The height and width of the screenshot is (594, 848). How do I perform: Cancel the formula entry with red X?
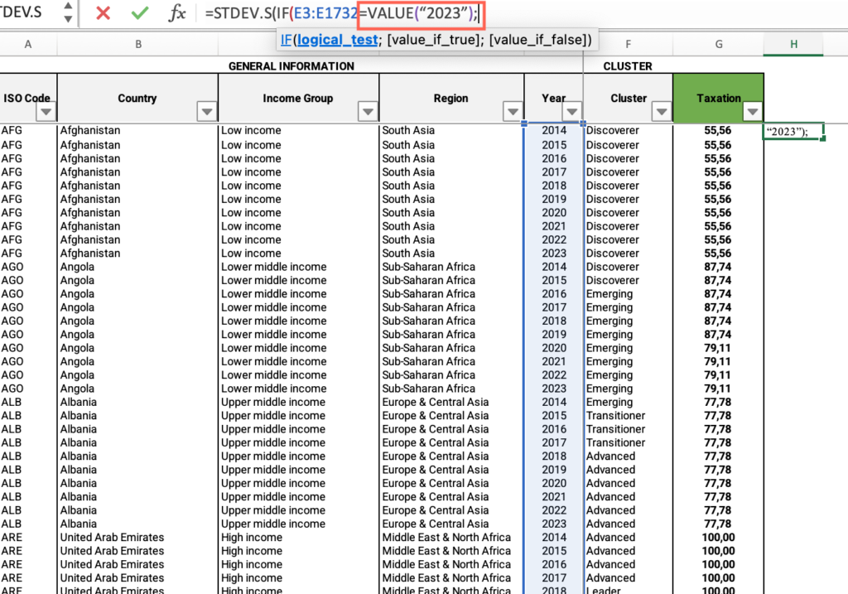tap(103, 12)
